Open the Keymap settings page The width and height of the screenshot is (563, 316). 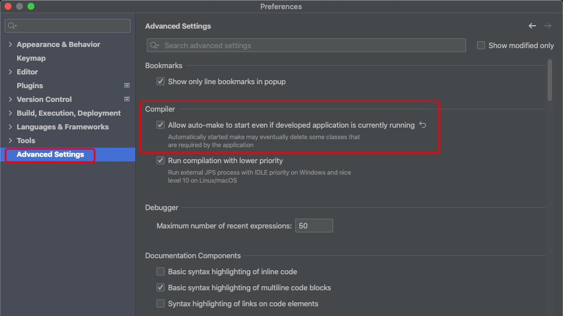(x=31, y=58)
